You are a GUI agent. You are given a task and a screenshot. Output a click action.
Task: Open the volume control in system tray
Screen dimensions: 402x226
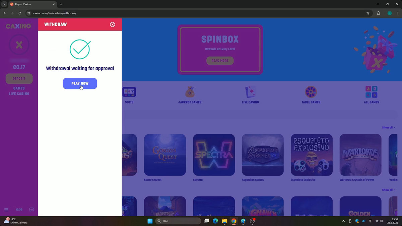click(382, 221)
